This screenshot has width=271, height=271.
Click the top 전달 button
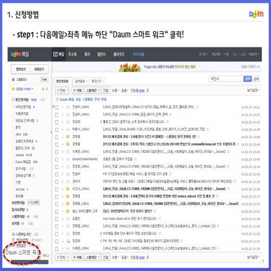pyautogui.click(x=106, y=90)
